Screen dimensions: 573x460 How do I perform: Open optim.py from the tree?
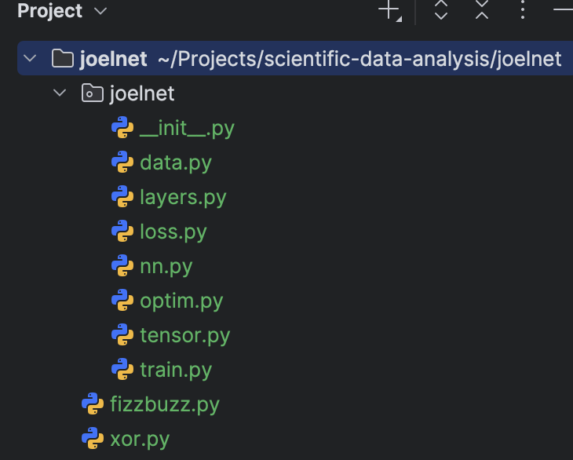(181, 301)
